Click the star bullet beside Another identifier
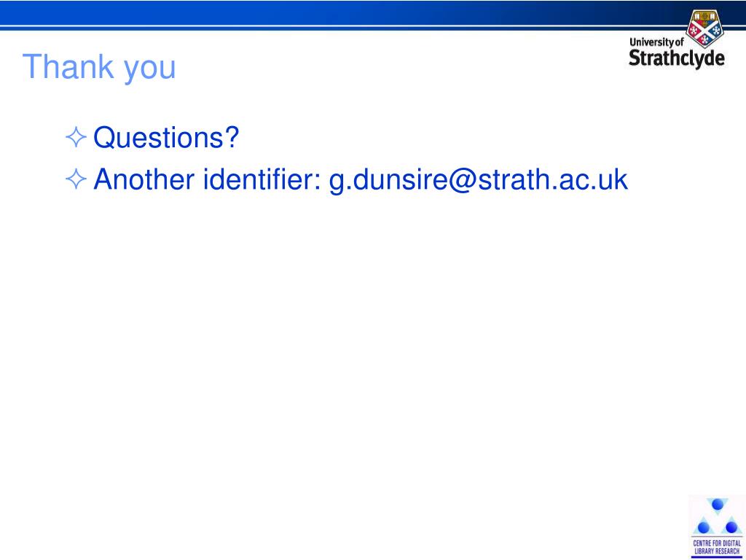This screenshot has width=746, height=560. click(x=76, y=179)
